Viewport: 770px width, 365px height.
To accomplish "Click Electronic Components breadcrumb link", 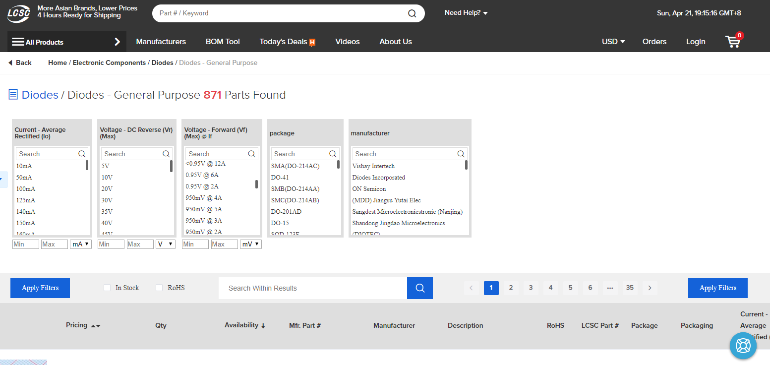I will tap(109, 63).
